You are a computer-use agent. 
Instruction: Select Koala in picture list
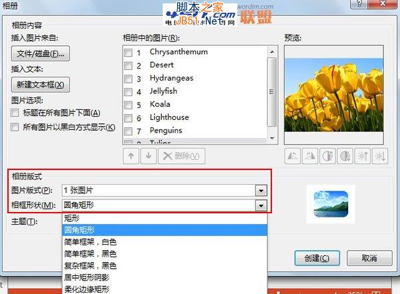pos(160,104)
